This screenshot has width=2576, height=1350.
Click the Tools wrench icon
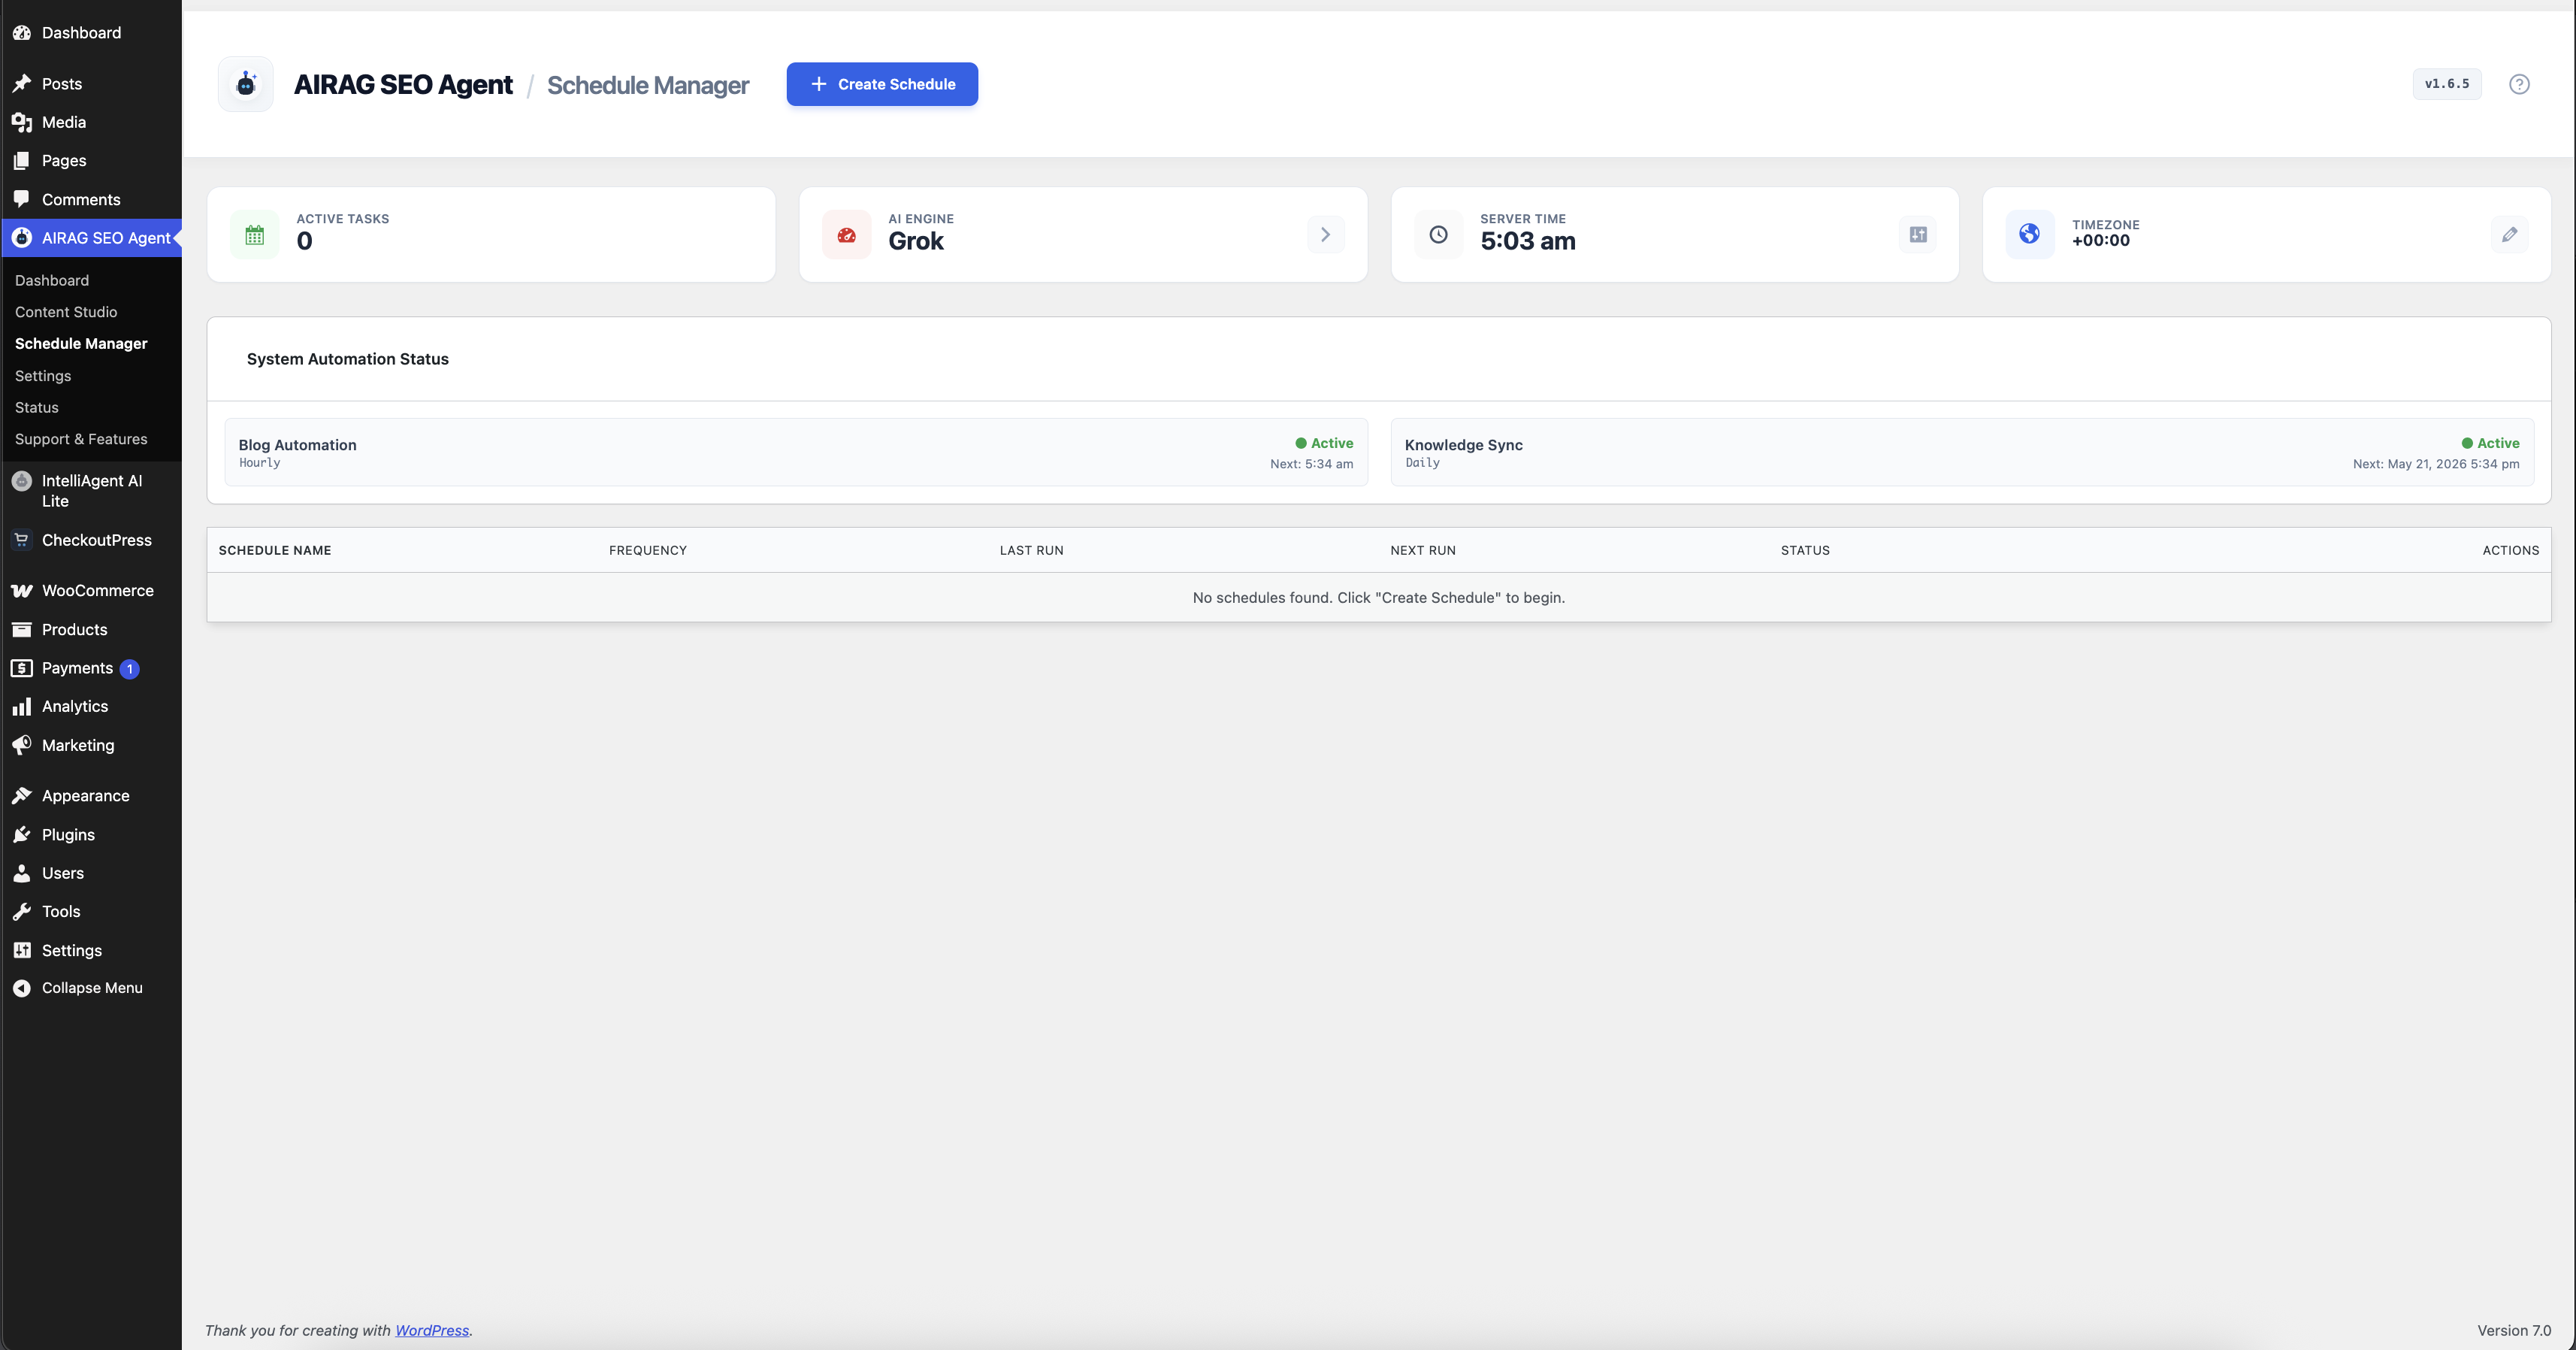click(x=22, y=912)
